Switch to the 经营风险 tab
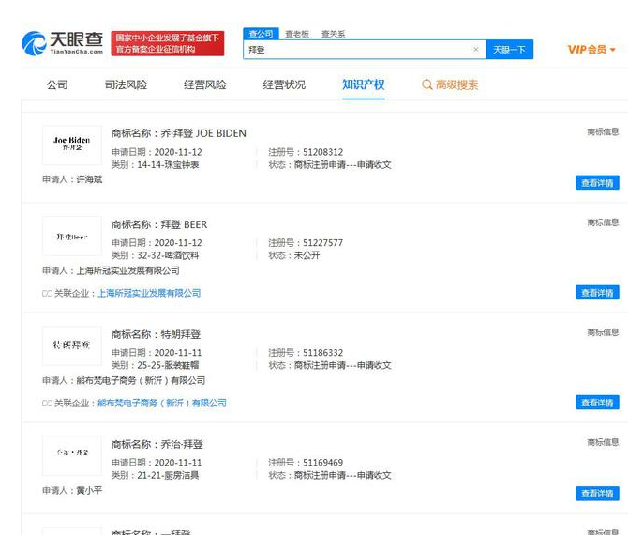Viewport: 628px width, 535px height. 204,84
